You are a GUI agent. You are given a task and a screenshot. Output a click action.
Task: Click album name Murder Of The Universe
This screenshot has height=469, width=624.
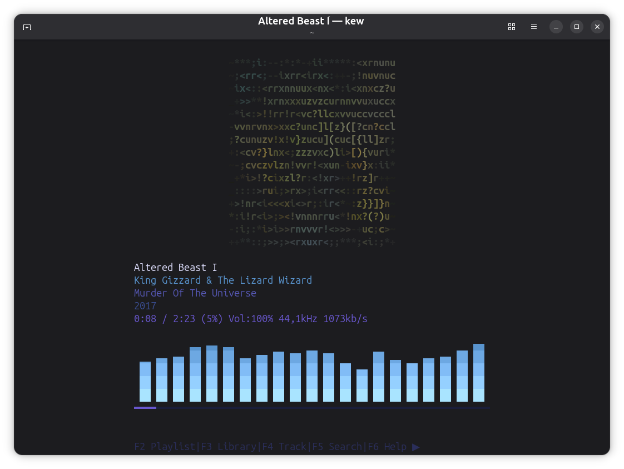[x=195, y=293]
